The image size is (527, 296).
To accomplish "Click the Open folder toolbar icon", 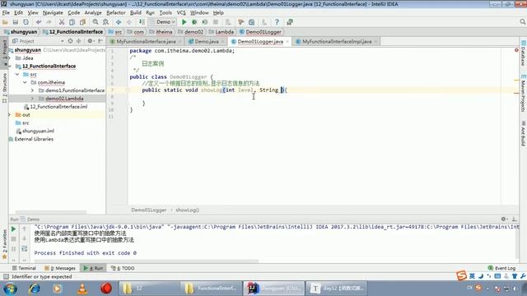I will point(5,22).
